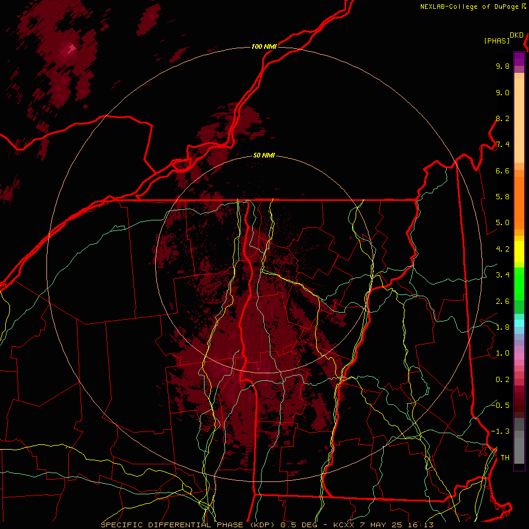The width and height of the screenshot is (529, 529).
Task: Click the 50 NMI range ring label
Action: (264, 156)
